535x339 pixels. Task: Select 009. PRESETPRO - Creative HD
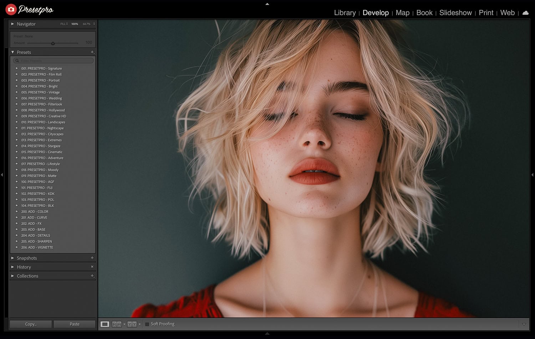tap(44, 116)
